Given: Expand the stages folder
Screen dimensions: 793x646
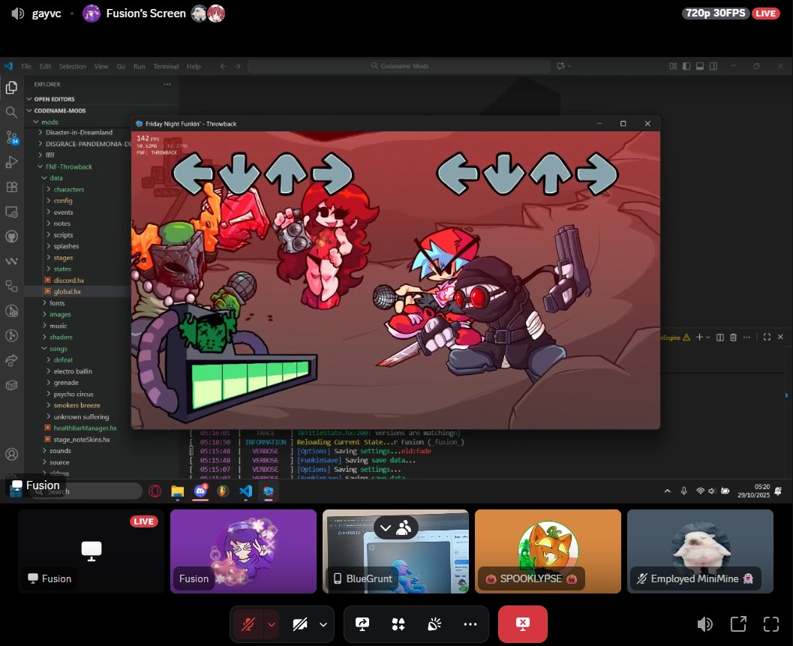Looking at the screenshot, I should (63, 257).
